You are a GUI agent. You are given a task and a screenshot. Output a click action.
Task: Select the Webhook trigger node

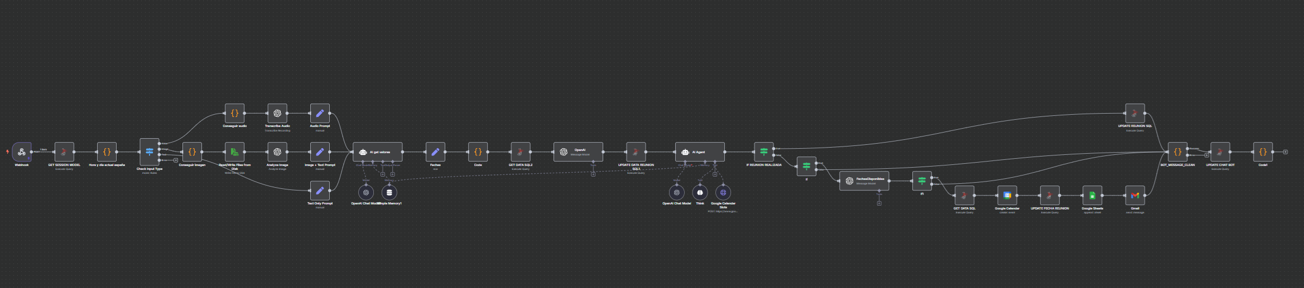[x=22, y=152]
